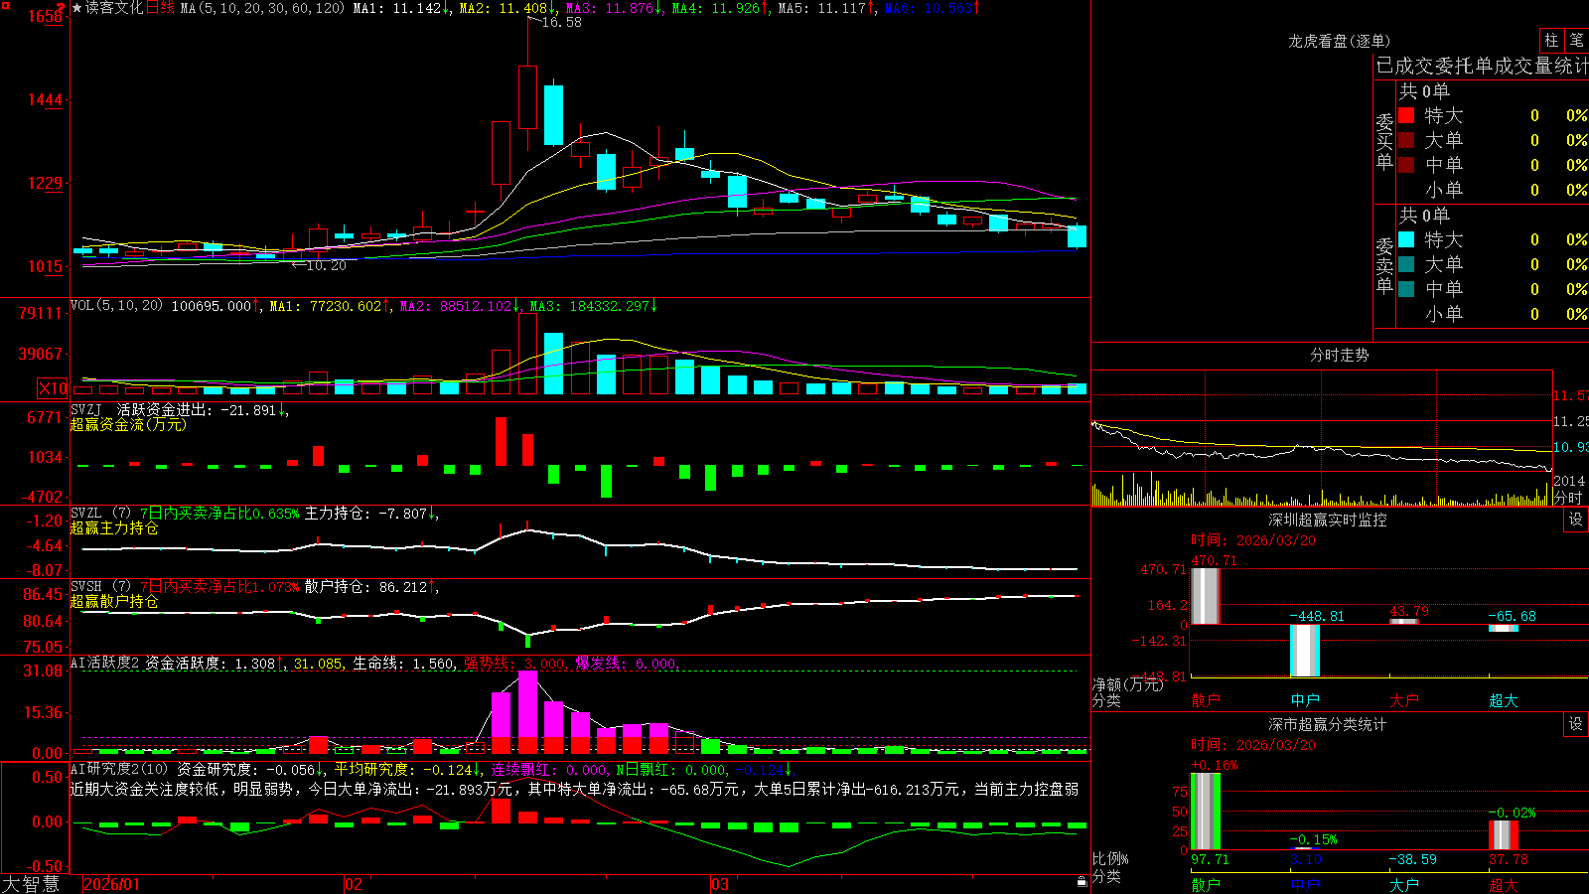This screenshot has width=1589, height=894.
Task: Switch order view to 柱 mode
Action: (x=1551, y=41)
